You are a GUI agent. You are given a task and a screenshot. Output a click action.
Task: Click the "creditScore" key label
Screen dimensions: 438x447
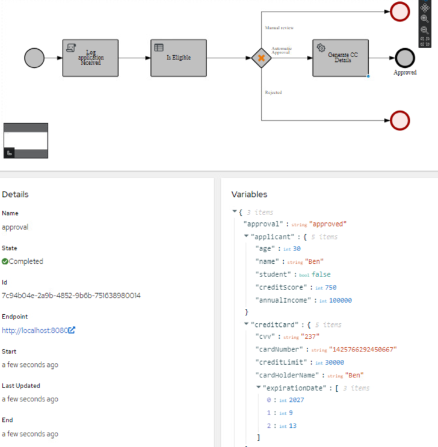coord(281,287)
